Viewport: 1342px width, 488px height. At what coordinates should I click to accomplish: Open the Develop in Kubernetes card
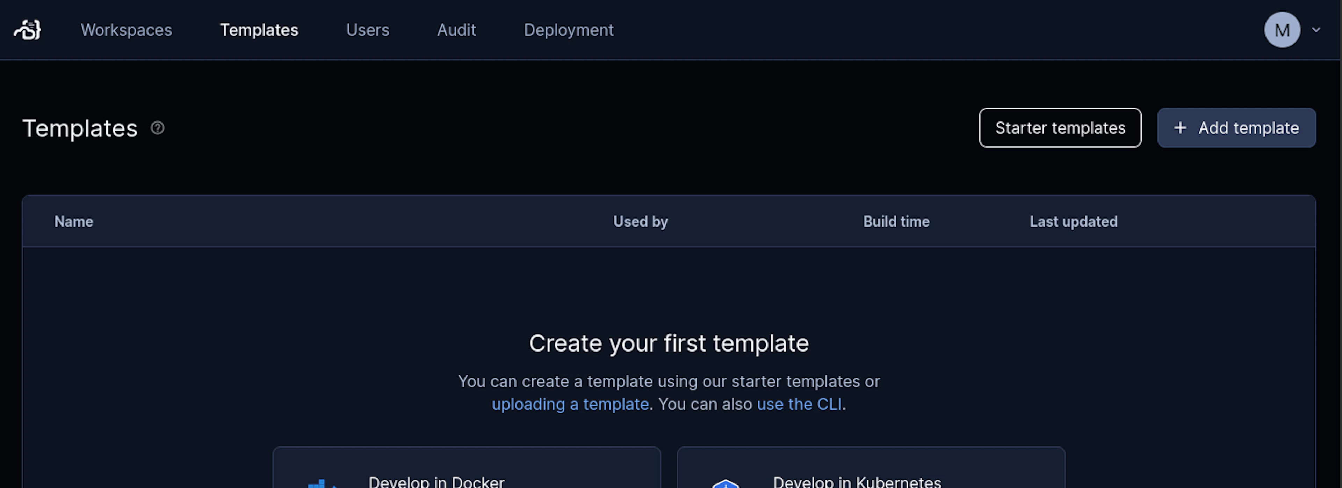871,468
